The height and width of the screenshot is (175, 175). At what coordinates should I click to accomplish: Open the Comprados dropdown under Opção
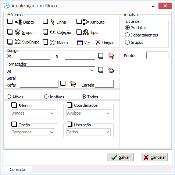pos(33,132)
